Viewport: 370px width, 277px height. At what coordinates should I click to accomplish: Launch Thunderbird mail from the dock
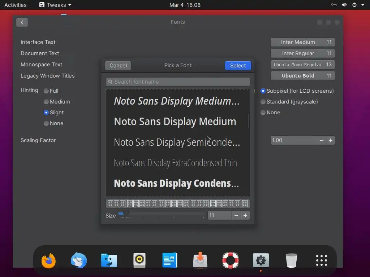[x=79, y=260]
